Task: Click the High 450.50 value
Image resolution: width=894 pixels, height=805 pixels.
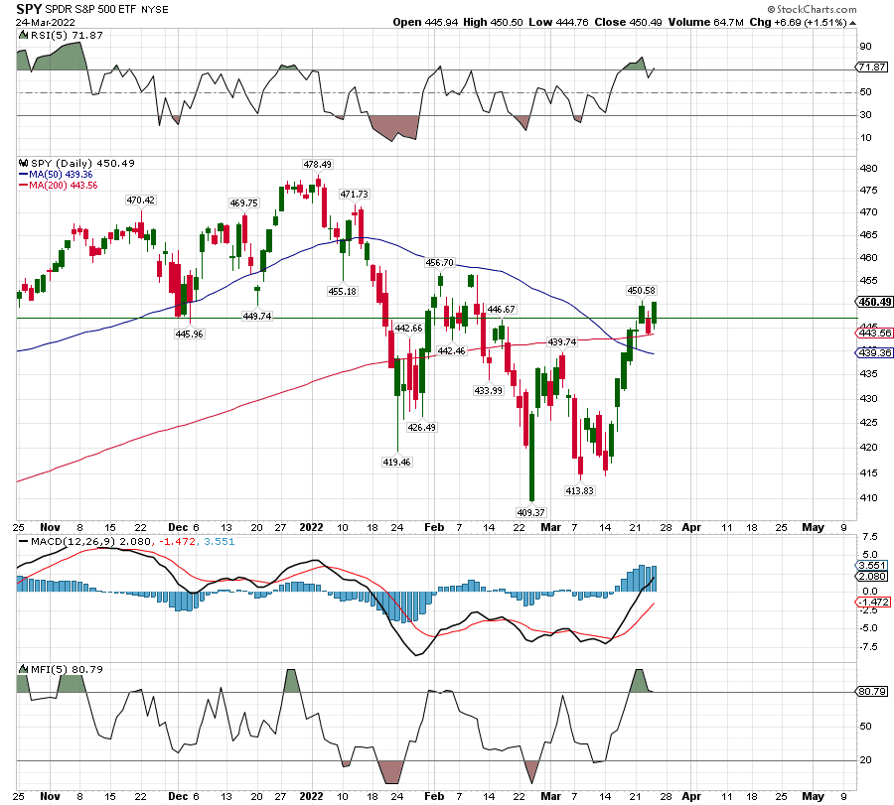Action: pos(493,22)
